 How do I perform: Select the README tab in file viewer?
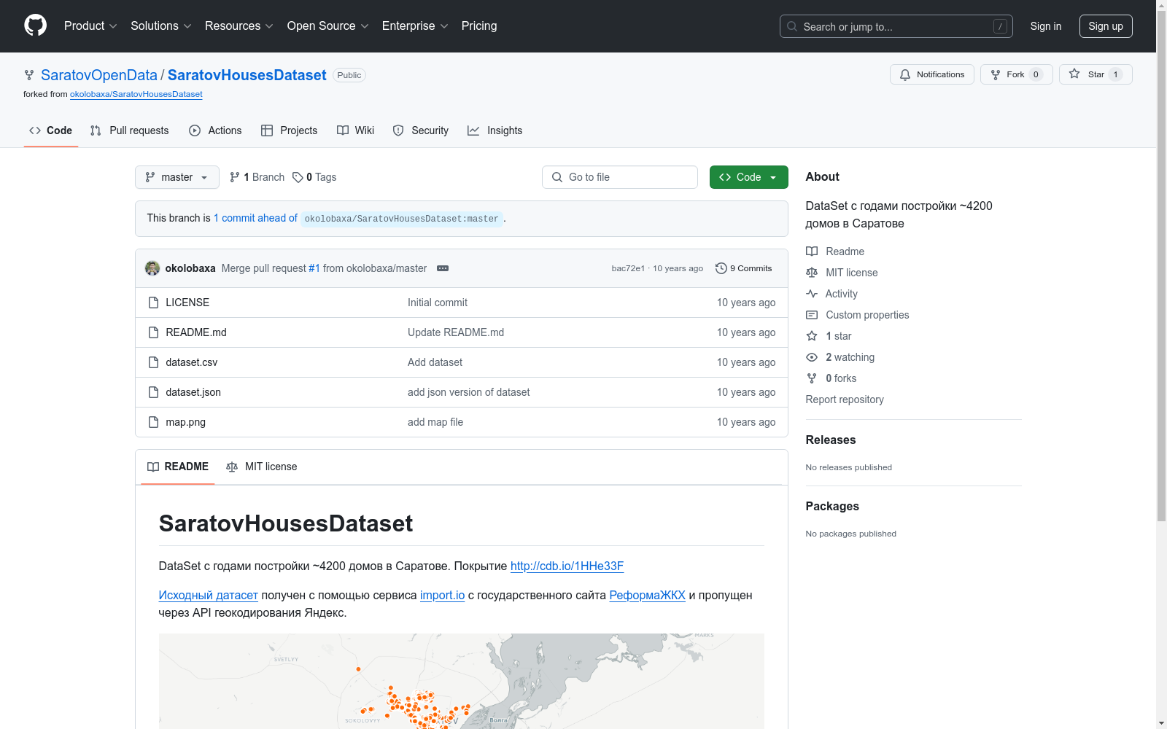click(x=178, y=467)
